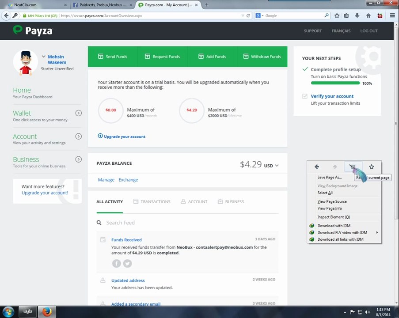Toggle the Verify your account checkbox
Viewport: 399px width, 318px height.
coord(304,96)
